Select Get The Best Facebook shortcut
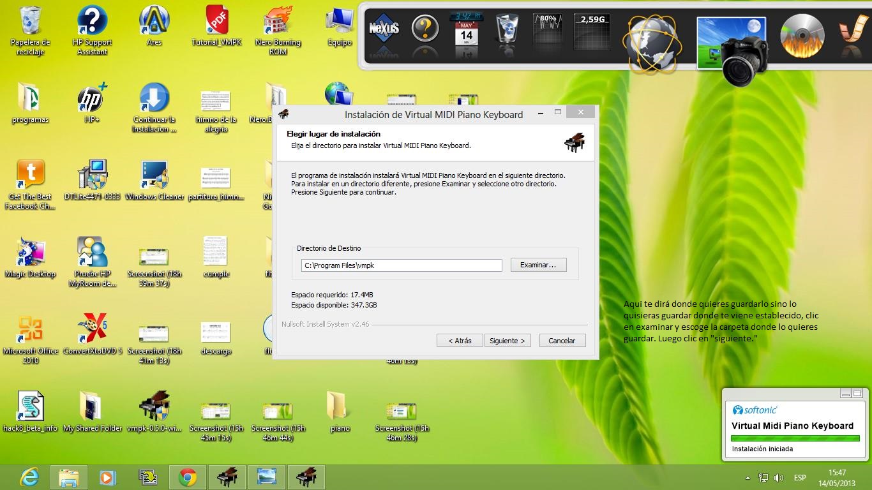 tap(30, 184)
